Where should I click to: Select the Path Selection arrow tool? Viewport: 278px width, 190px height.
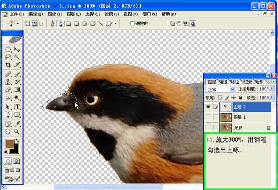tap(8, 107)
